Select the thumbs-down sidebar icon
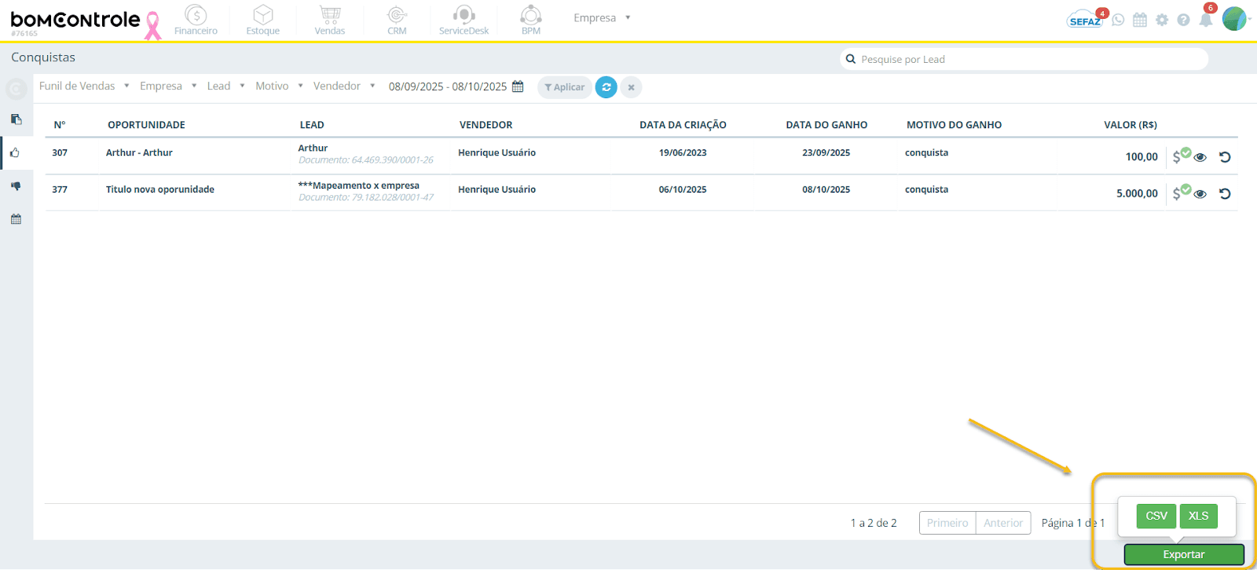 [x=16, y=186]
